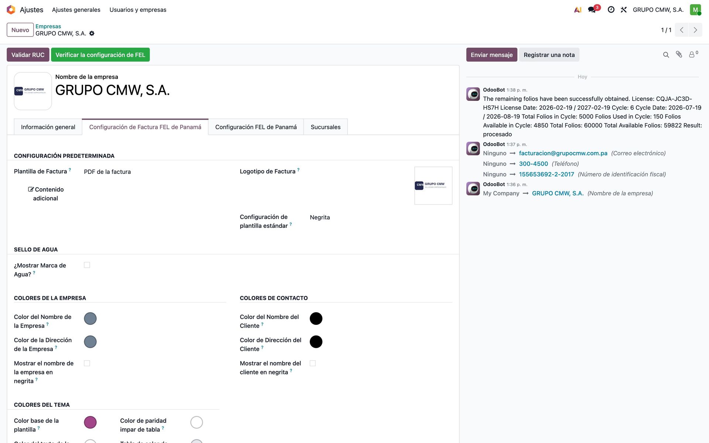Open the facturacion@grupocmw.com.pa email link
The image size is (709, 443).
coord(563,153)
